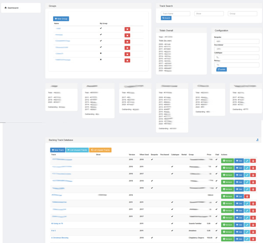The image size is (263, 243).
Task: Add a version to 'A Christmas Blessing'
Action: pos(227,239)
